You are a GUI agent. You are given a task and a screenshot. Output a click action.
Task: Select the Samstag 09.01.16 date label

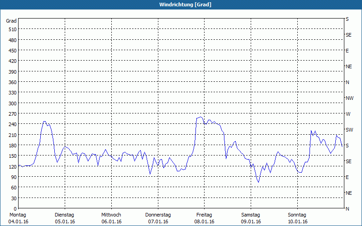click(x=251, y=218)
